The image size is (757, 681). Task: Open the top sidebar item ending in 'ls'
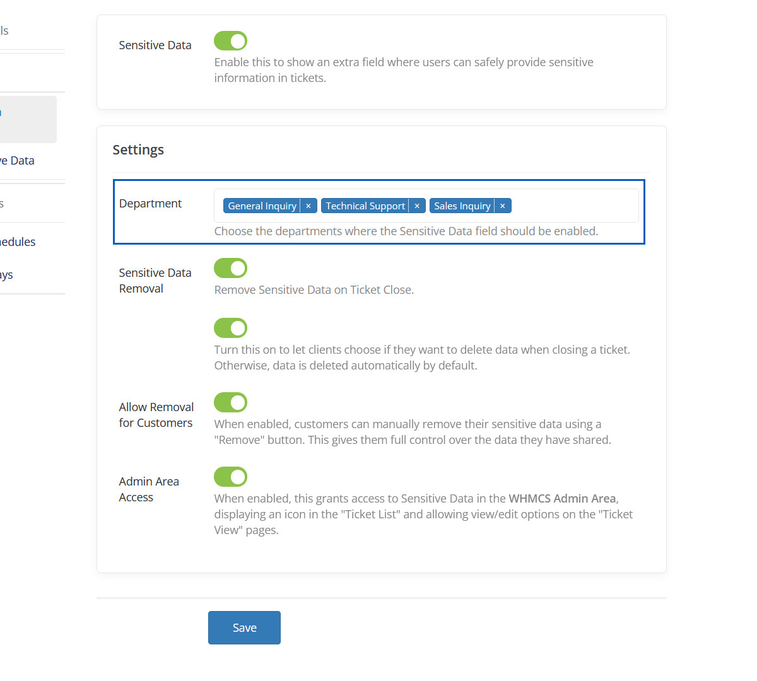click(5, 31)
